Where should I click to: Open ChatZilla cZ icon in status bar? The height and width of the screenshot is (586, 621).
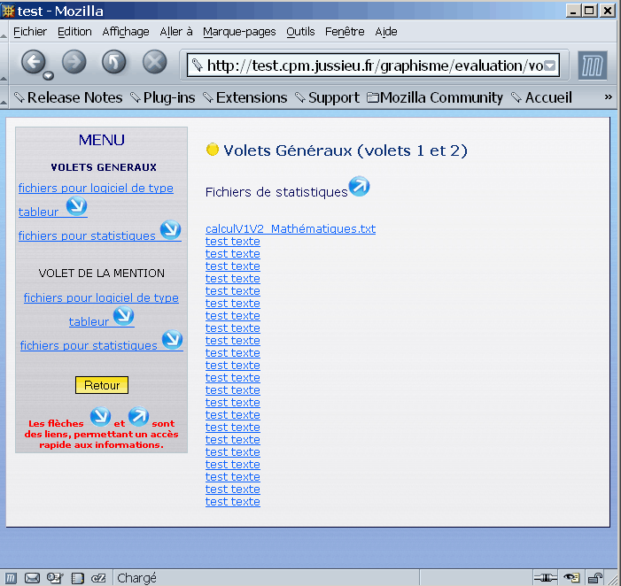(98, 578)
